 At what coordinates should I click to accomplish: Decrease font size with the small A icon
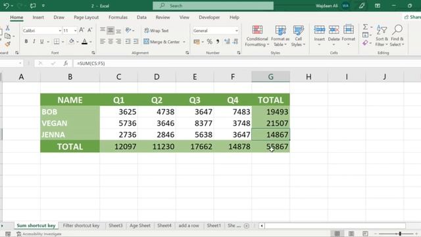pos(90,30)
